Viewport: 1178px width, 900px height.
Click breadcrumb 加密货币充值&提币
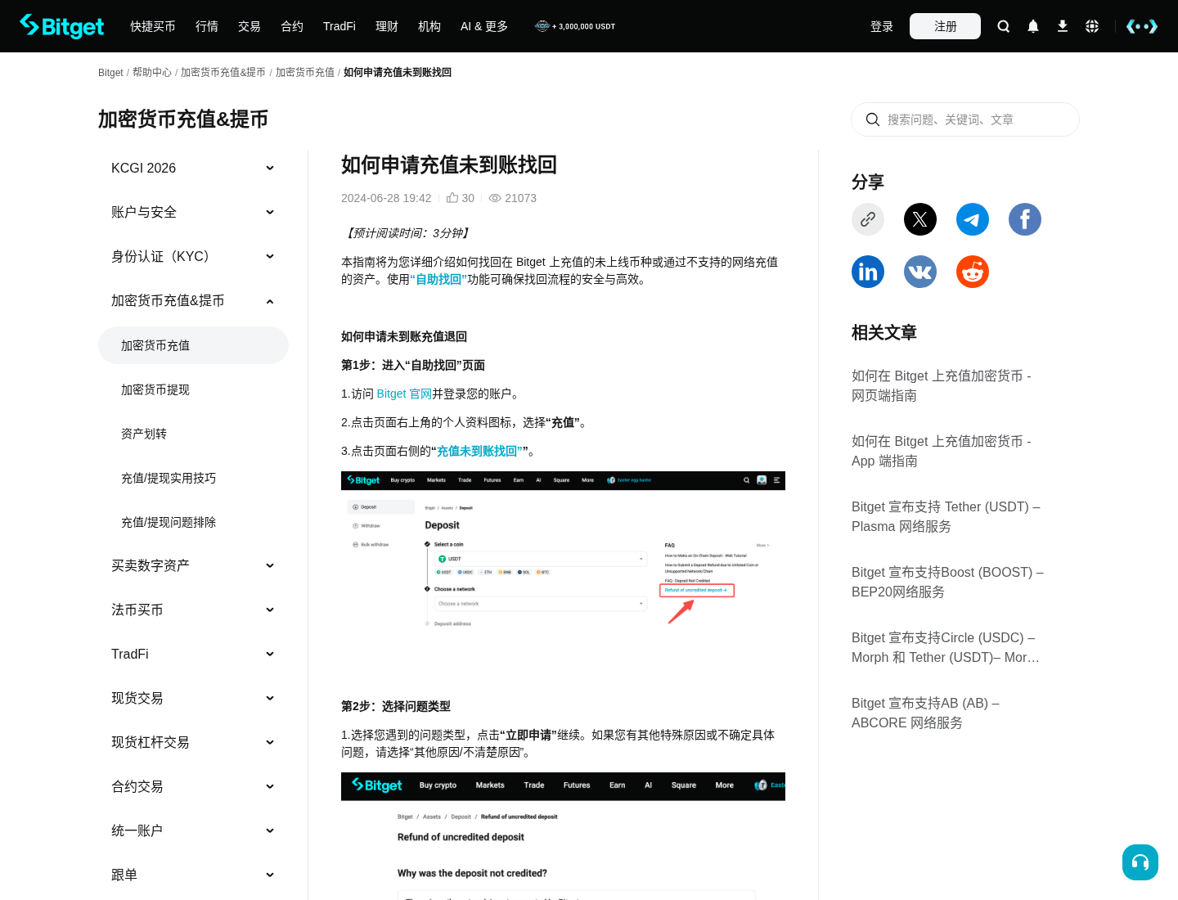pos(223,72)
